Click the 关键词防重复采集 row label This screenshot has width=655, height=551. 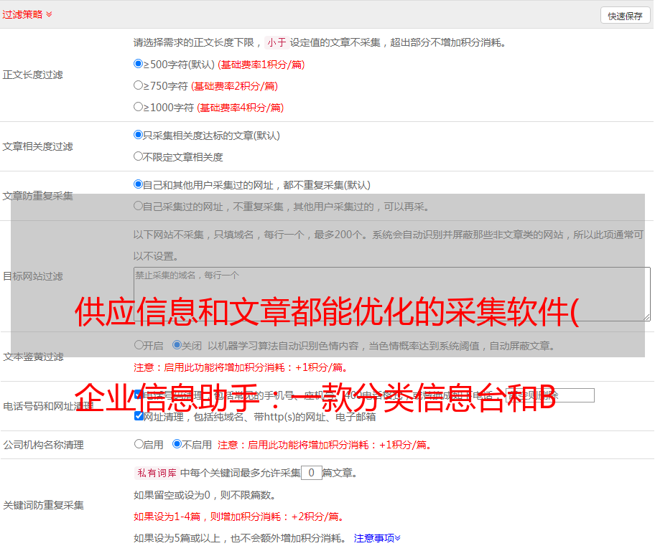click(x=43, y=506)
